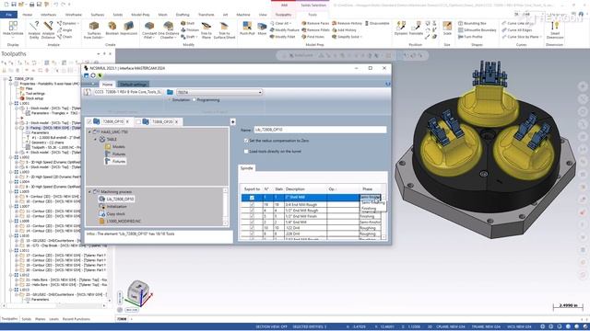Select the Constant Fillet tool

coord(149,29)
